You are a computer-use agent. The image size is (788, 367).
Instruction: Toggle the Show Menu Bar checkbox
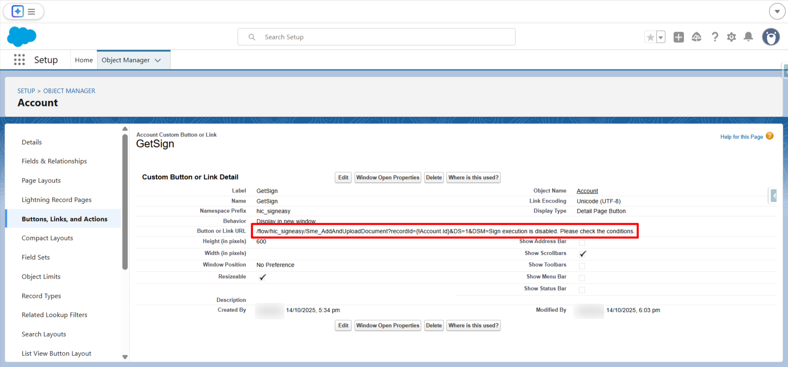(582, 278)
